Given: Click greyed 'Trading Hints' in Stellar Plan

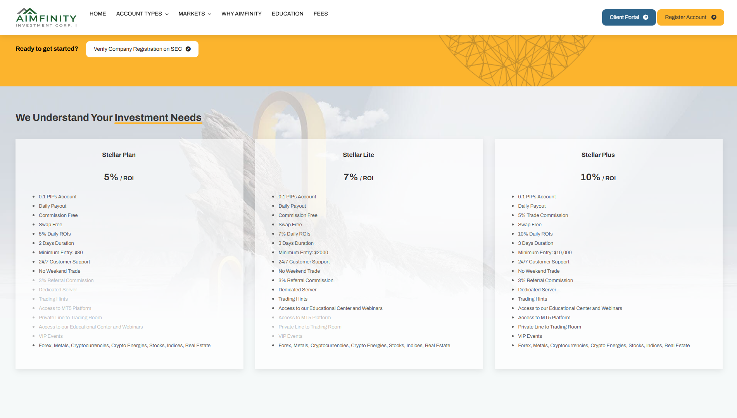Looking at the screenshot, I should click(53, 299).
